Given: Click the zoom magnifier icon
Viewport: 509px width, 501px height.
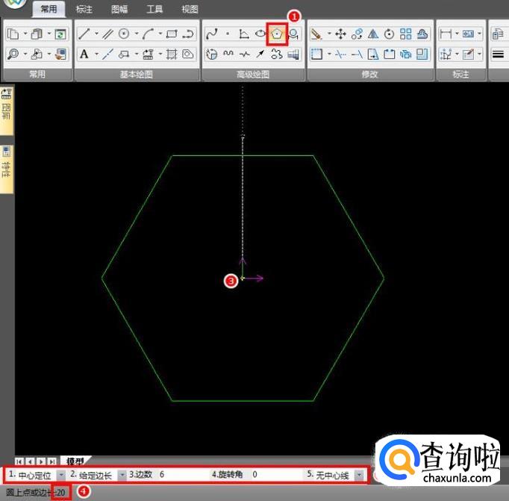Looking at the screenshot, I should (13, 54).
